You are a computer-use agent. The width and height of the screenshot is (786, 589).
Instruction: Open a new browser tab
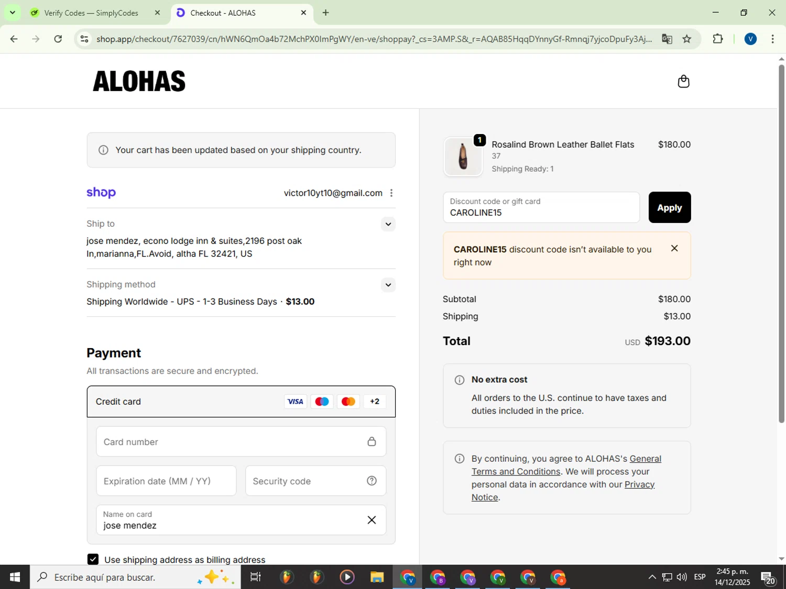(325, 13)
